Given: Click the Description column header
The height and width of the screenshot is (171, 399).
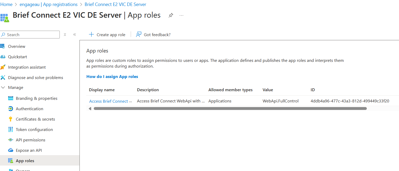Looking at the screenshot, I should pos(148,90).
